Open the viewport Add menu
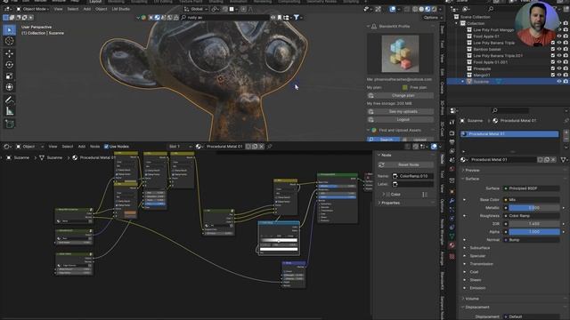570x320 pixels. click(87, 9)
